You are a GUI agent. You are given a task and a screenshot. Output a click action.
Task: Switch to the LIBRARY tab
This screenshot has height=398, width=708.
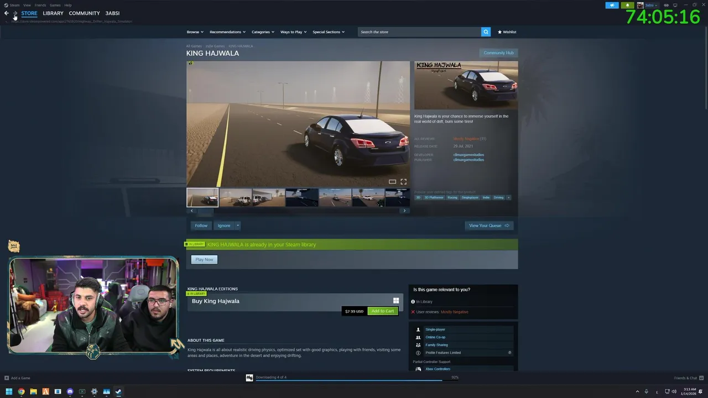[53, 13]
